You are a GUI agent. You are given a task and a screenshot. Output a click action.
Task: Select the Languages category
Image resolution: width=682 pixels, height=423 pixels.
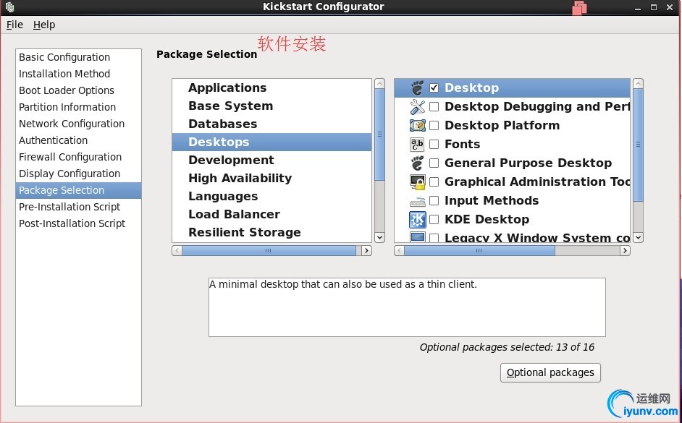[271, 196]
